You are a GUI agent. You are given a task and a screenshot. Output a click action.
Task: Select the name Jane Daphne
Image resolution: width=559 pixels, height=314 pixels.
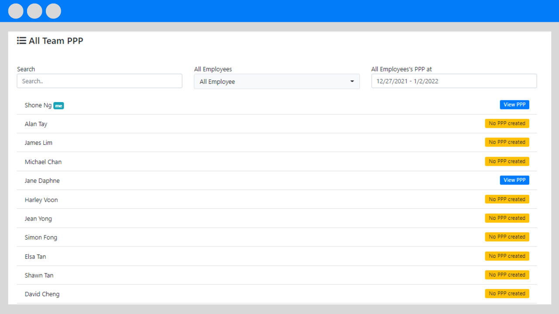tap(42, 181)
